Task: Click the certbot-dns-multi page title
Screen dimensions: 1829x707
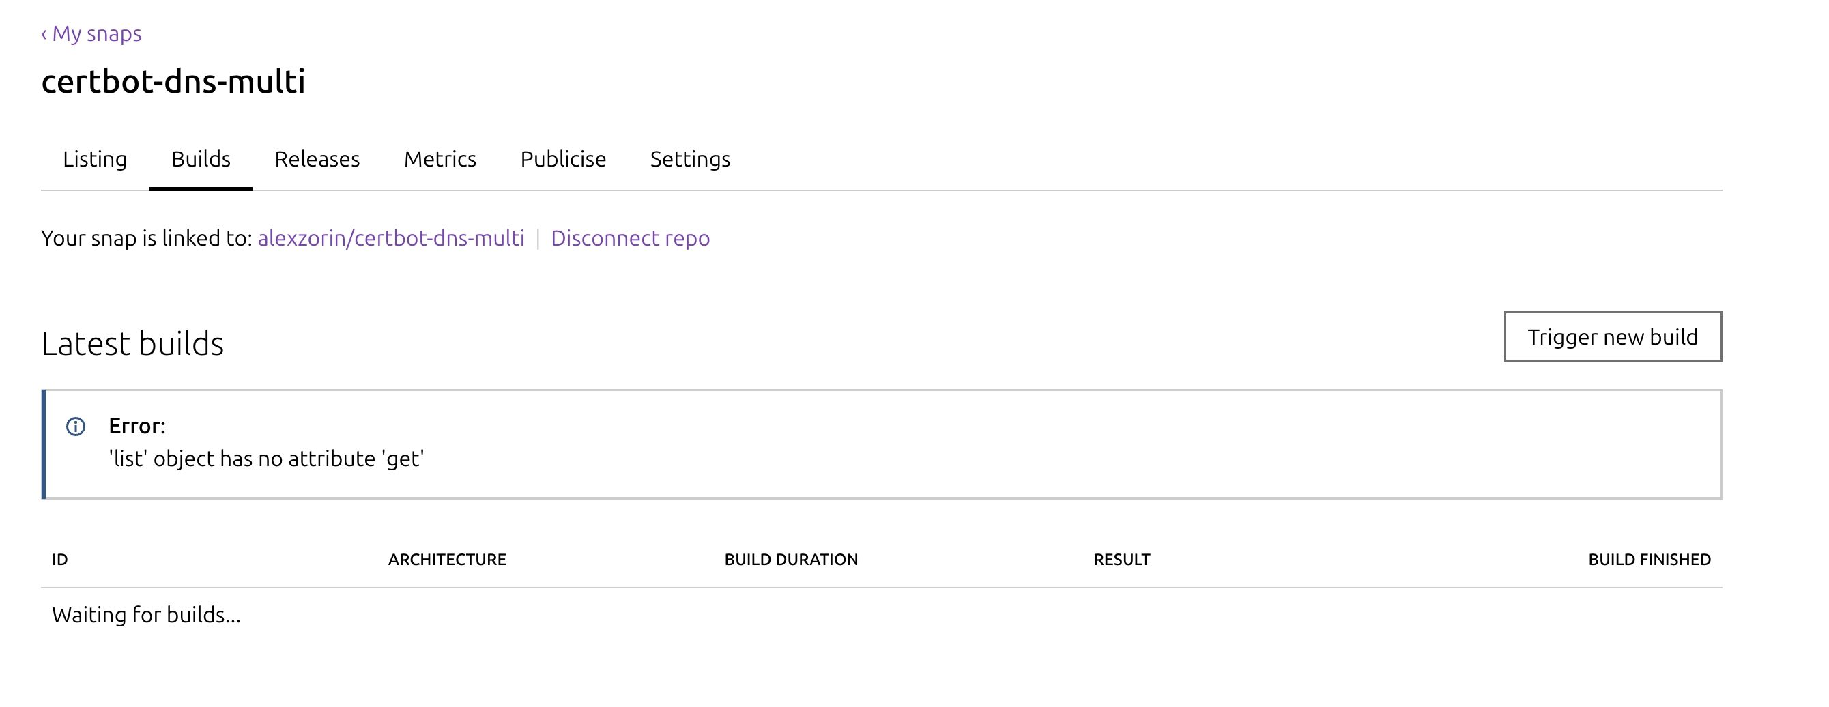Action: pos(173,82)
